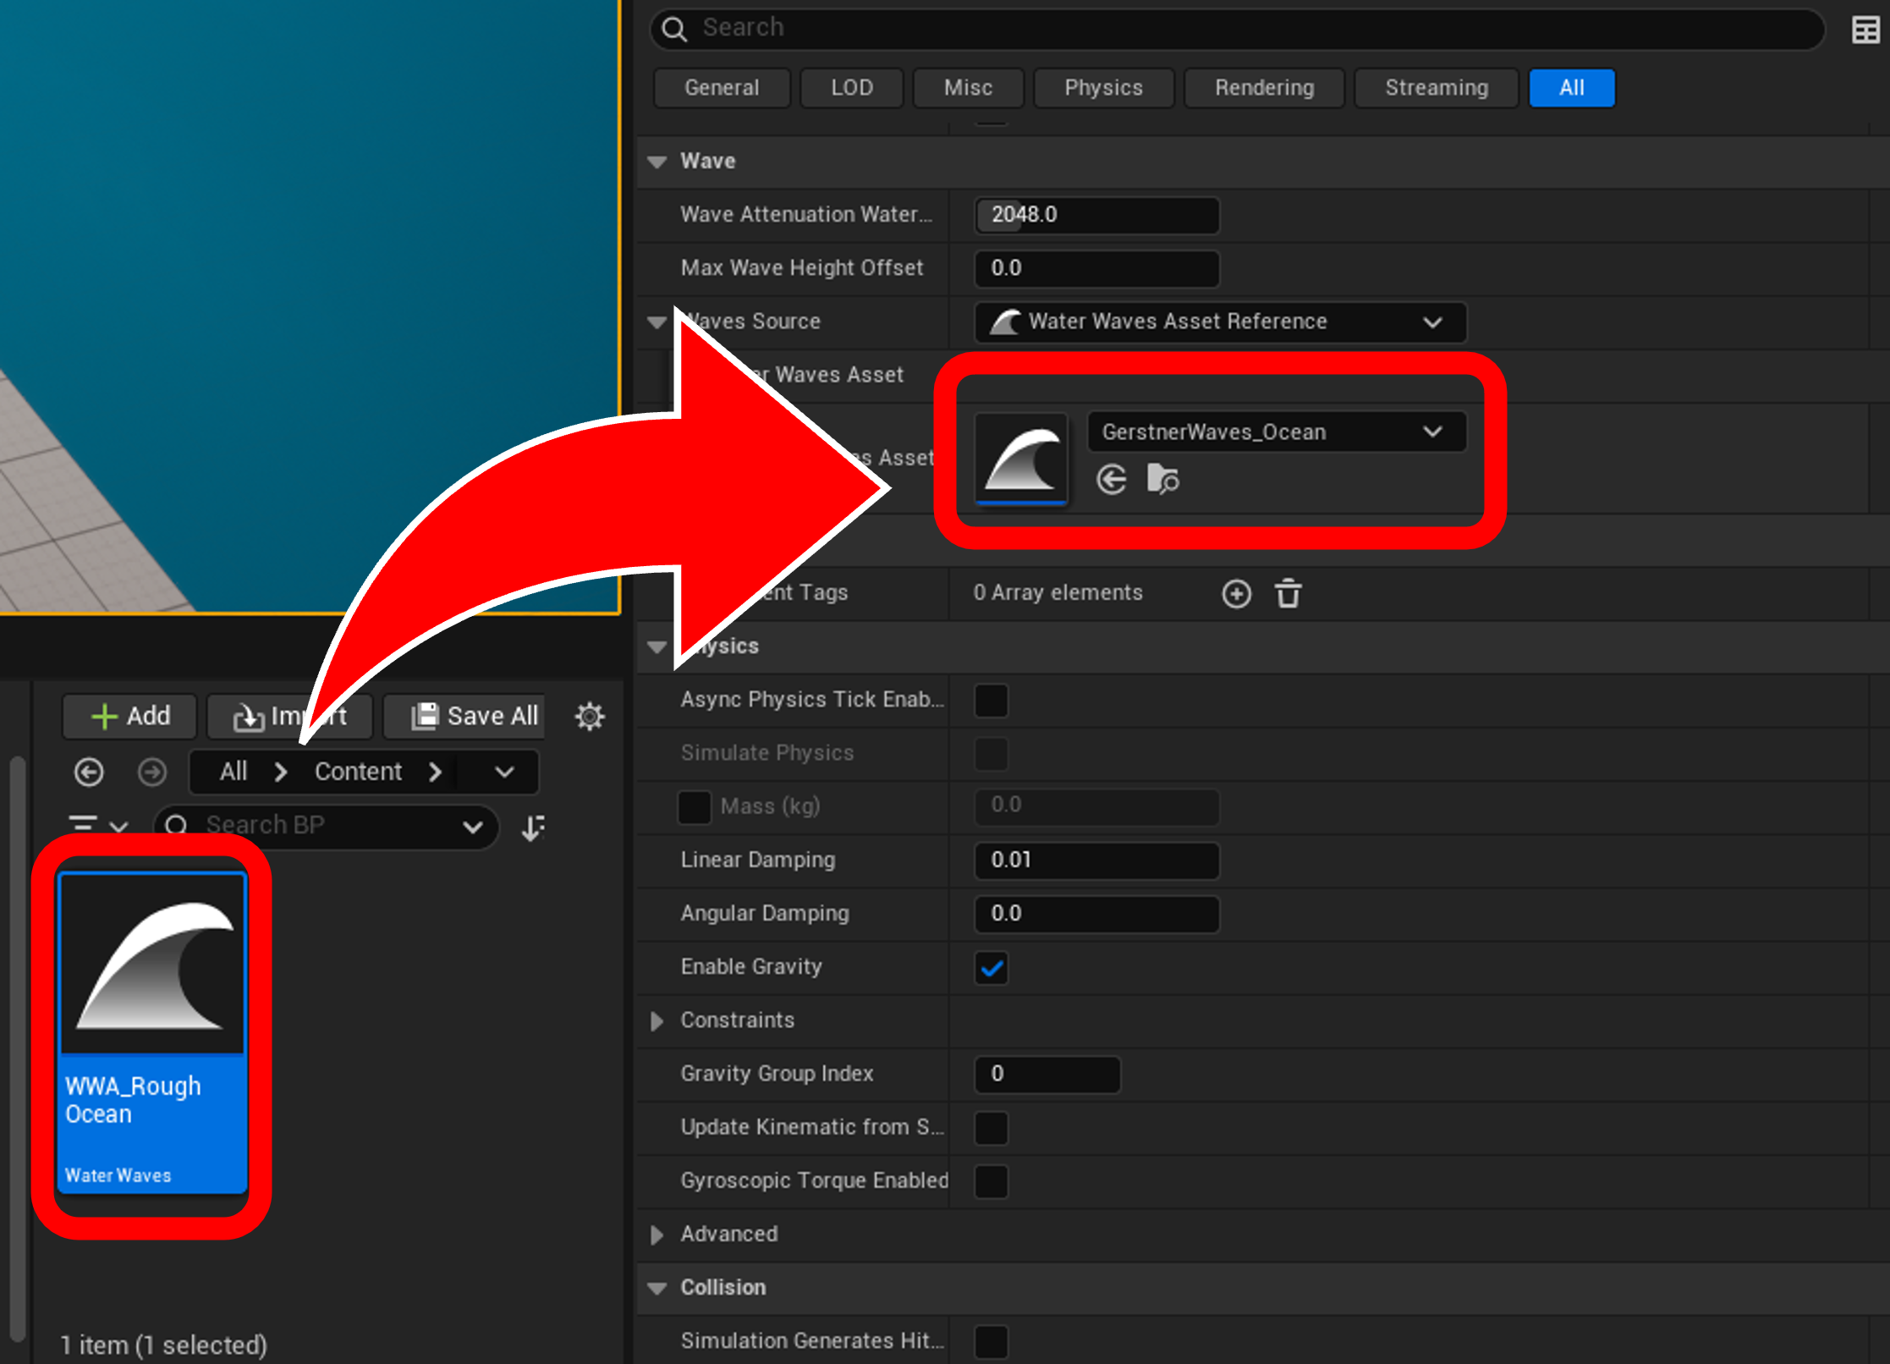Open Waves Source type dropdown
Image resolution: width=1890 pixels, height=1364 pixels.
click(x=1220, y=322)
